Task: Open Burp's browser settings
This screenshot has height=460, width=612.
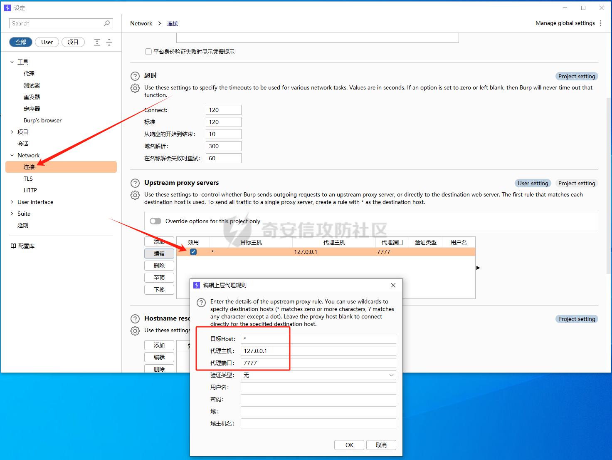Action: click(x=42, y=120)
